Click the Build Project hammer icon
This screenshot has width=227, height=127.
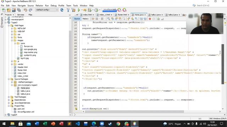(x=68, y=10)
